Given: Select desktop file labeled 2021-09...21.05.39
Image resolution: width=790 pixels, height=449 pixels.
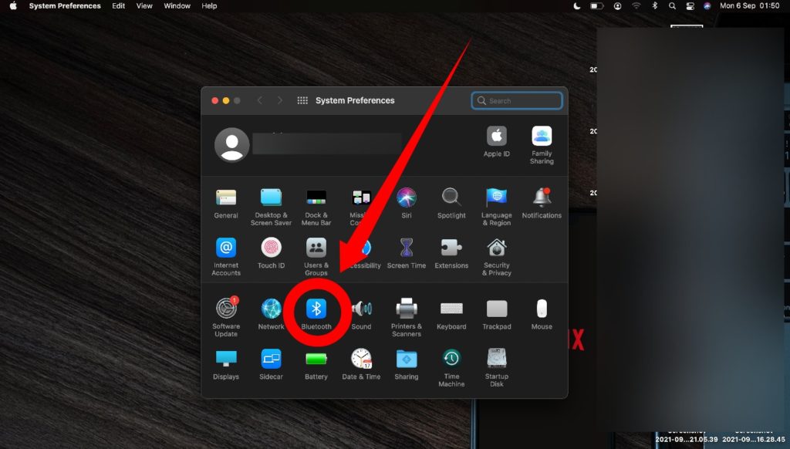Looking at the screenshot, I should (x=687, y=439).
